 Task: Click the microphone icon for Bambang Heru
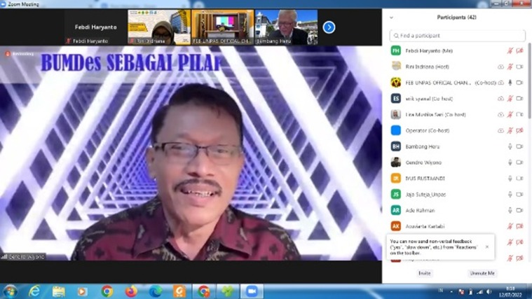(x=510, y=146)
